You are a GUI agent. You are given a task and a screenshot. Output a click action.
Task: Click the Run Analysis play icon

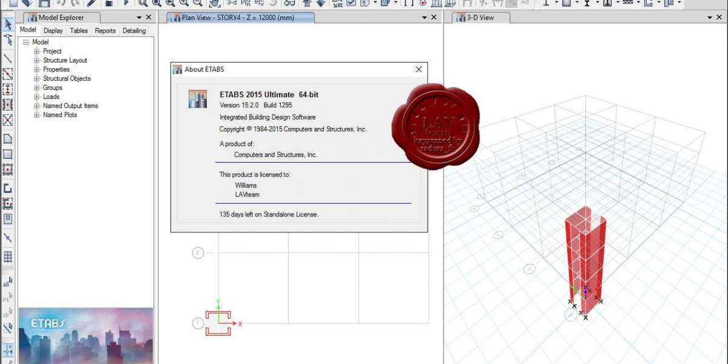point(126,3)
